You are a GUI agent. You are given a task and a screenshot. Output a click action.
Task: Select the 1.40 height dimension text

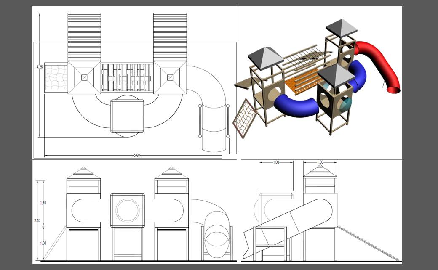pos(43,203)
